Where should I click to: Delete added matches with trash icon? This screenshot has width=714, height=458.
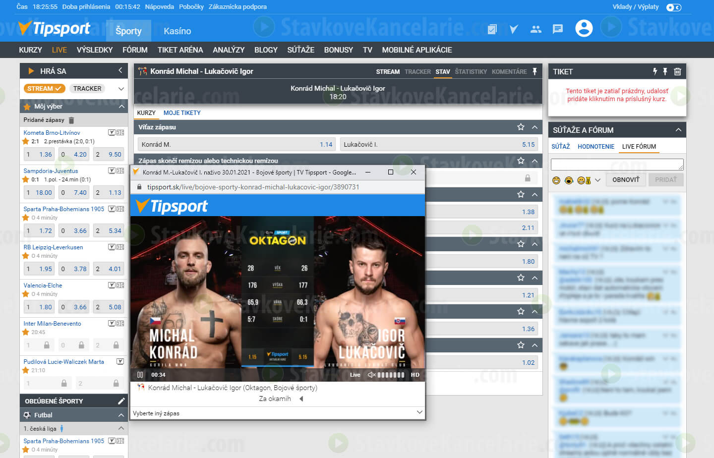click(x=71, y=120)
